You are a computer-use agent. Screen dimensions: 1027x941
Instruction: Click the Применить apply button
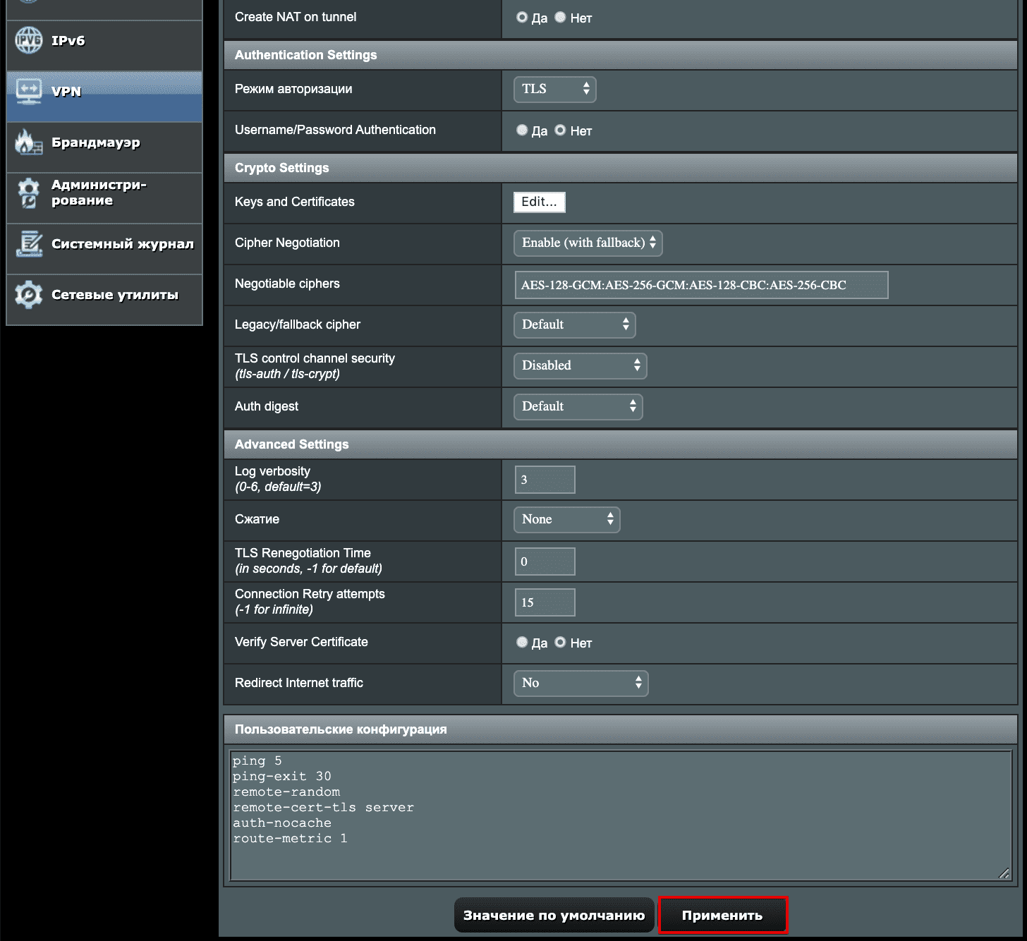point(722,915)
